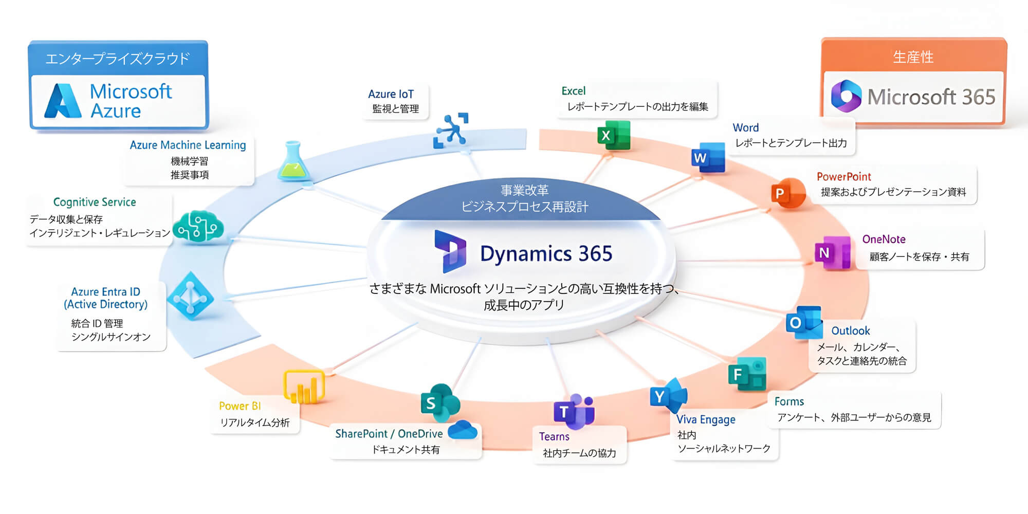Click the Outlook label text

pyautogui.click(x=851, y=331)
